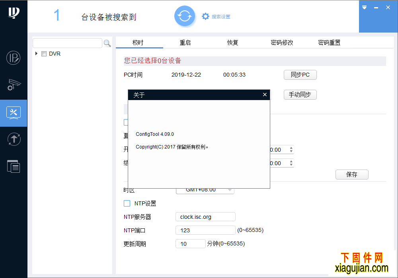Click the 保存 button

click(x=352, y=174)
